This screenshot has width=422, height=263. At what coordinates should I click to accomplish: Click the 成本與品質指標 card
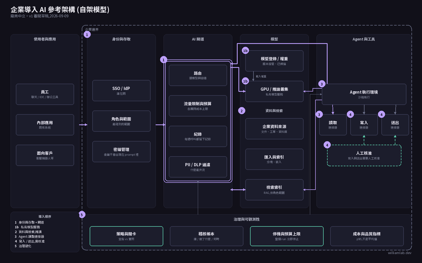367,236
